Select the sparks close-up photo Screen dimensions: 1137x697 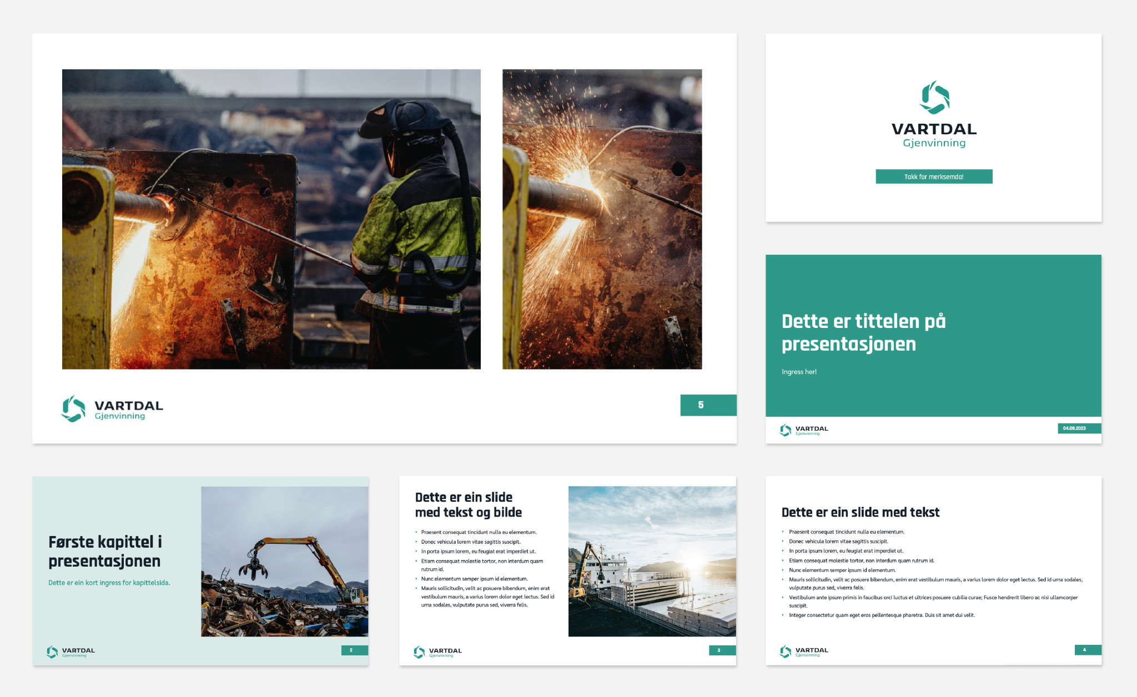tap(602, 219)
